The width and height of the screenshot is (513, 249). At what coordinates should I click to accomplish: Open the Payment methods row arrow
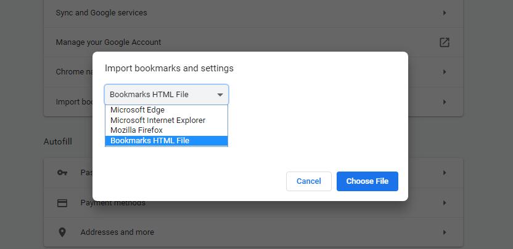click(445, 203)
